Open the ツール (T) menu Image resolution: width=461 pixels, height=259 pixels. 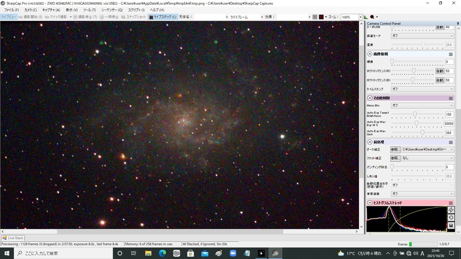(x=89, y=10)
